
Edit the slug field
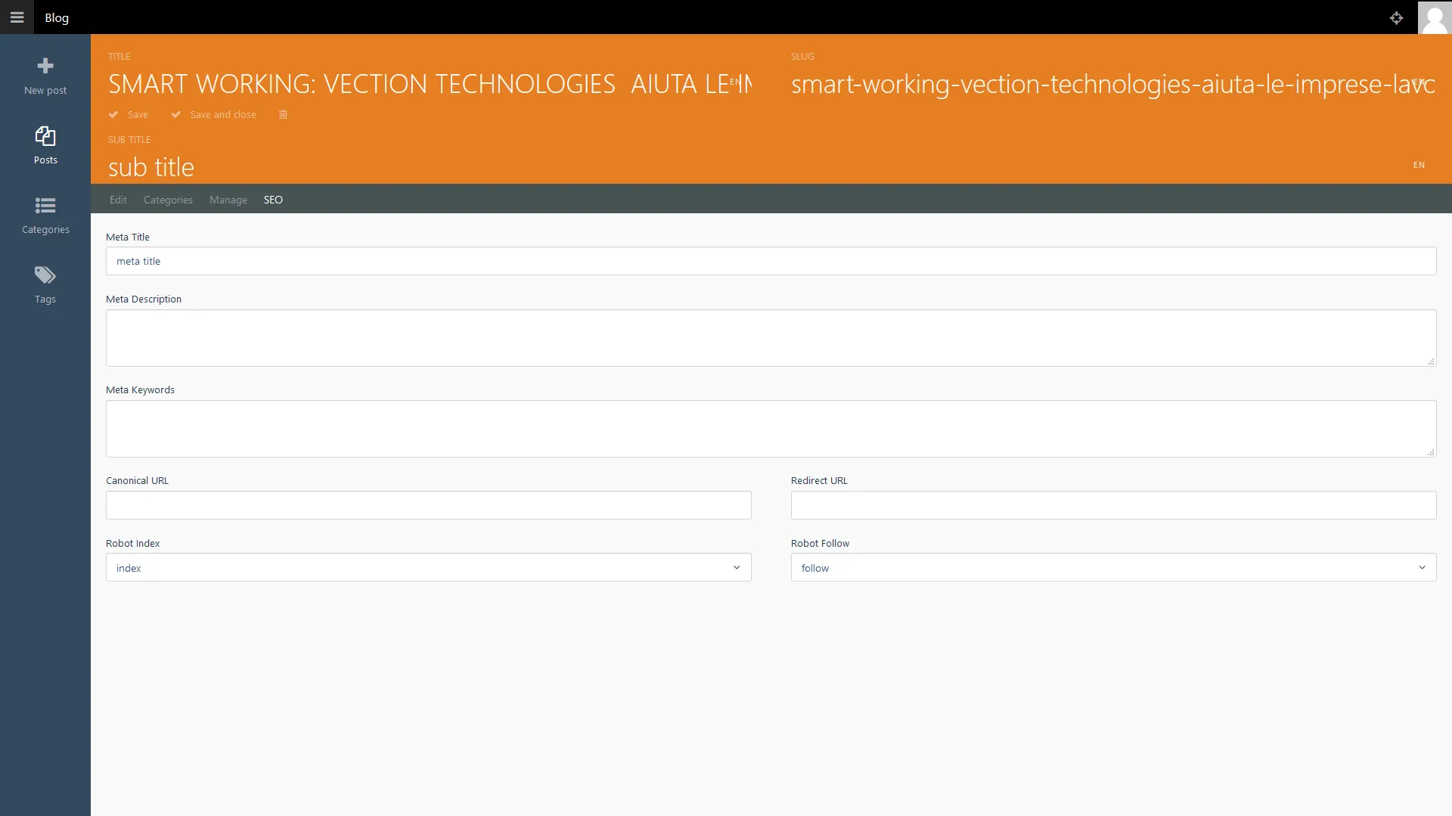tap(1113, 83)
